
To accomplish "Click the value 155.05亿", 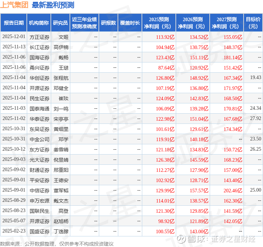I will [x=233, y=37].
